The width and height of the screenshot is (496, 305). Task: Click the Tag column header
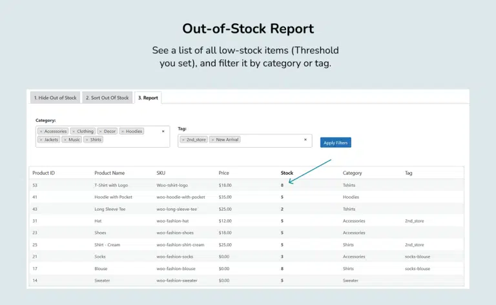tap(408, 173)
